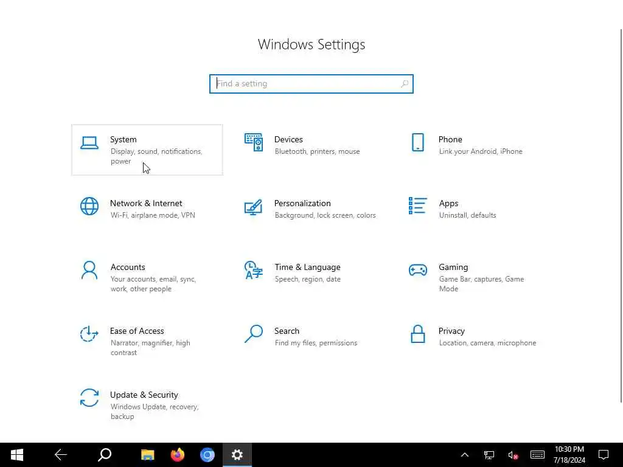
Task: Click the Gaming controller icon
Action: click(417, 270)
